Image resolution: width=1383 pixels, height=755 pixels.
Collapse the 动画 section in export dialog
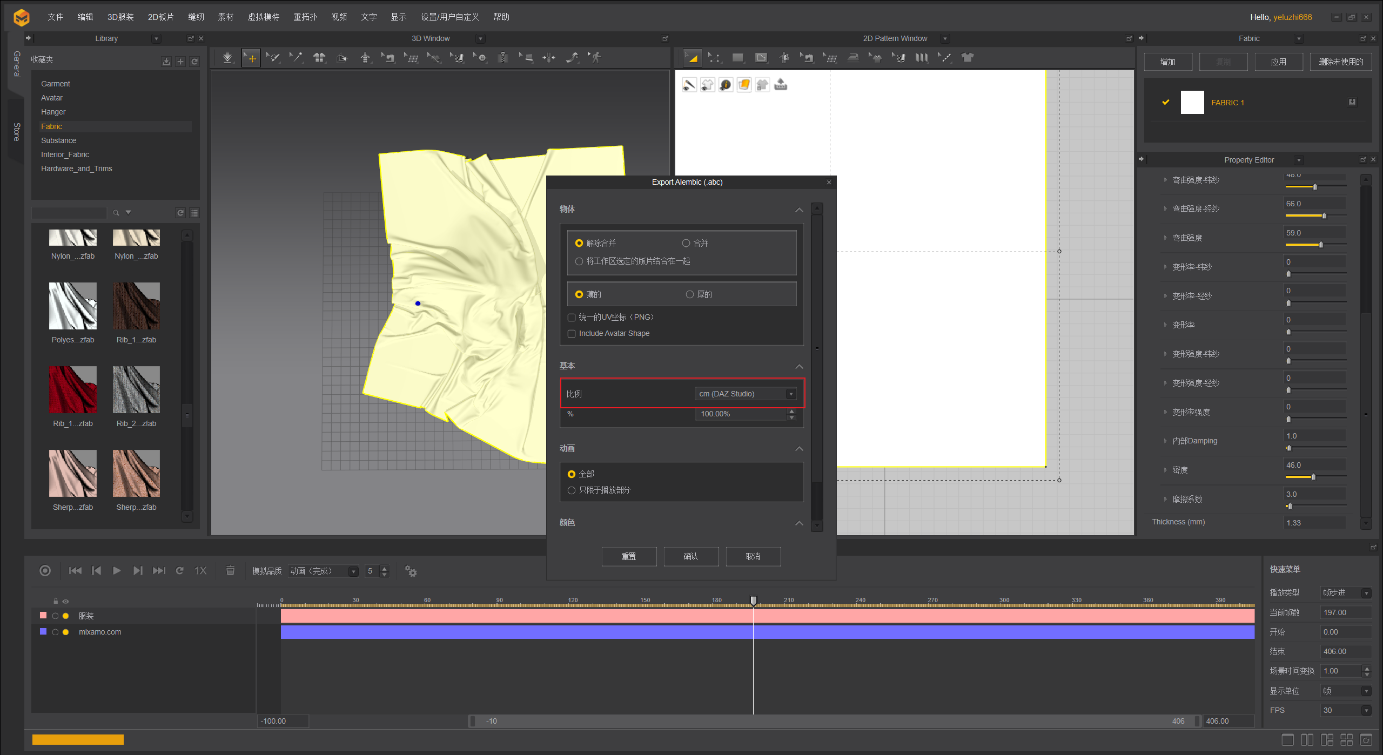coord(799,449)
